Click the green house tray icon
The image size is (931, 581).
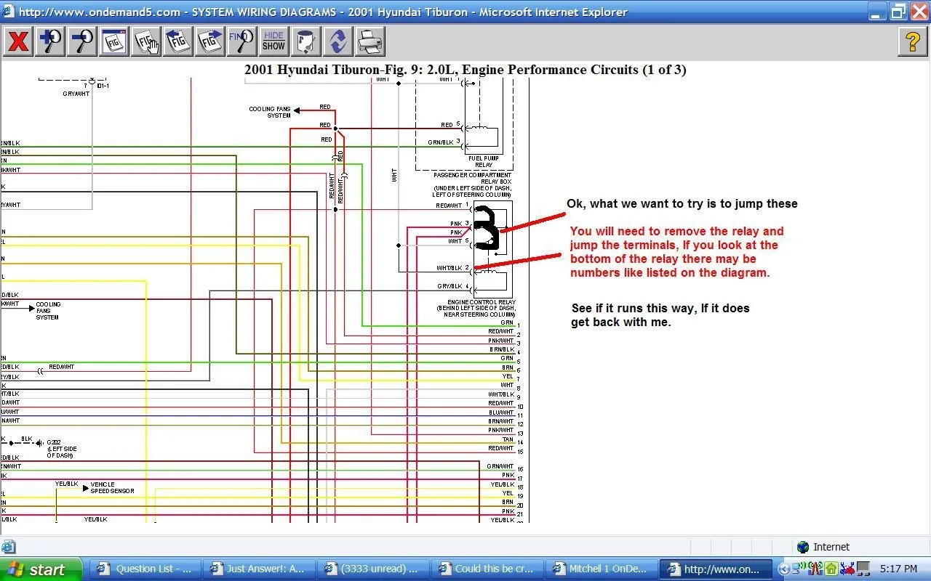coord(831,569)
